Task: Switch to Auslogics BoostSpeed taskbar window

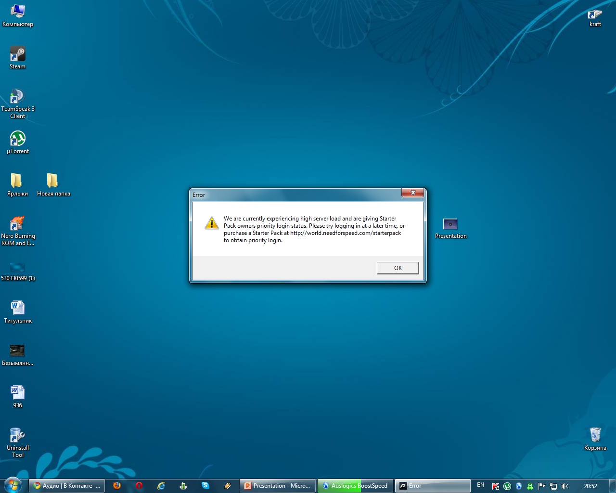Action: (x=355, y=486)
